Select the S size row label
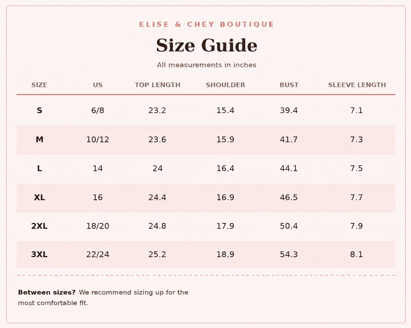This screenshot has width=411, height=328. click(x=39, y=111)
